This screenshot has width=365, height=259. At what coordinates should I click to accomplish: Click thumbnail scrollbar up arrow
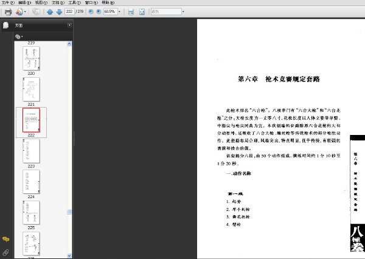tap(69, 44)
